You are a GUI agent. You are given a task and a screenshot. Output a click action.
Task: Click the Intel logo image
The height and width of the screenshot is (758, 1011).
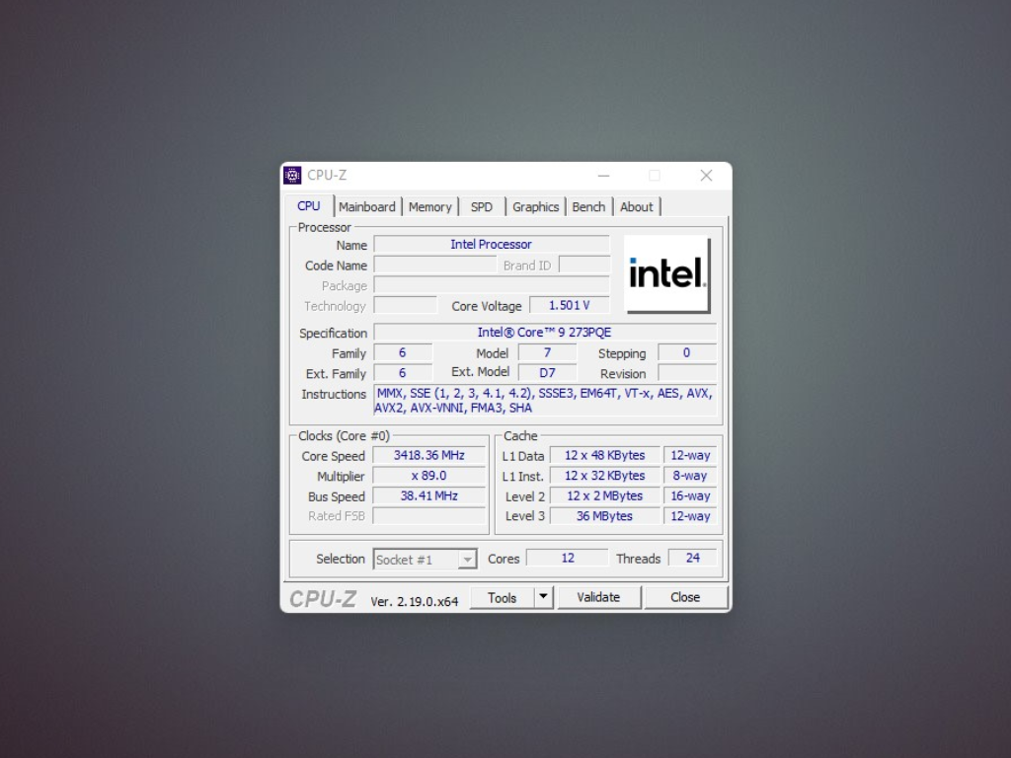(x=668, y=272)
